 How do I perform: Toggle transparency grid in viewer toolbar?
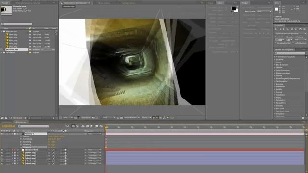121,118
